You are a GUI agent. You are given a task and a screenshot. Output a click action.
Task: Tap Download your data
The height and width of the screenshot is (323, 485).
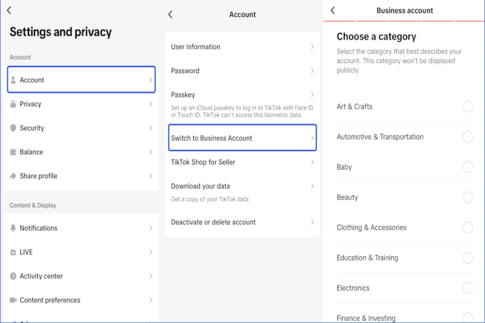[242, 192]
